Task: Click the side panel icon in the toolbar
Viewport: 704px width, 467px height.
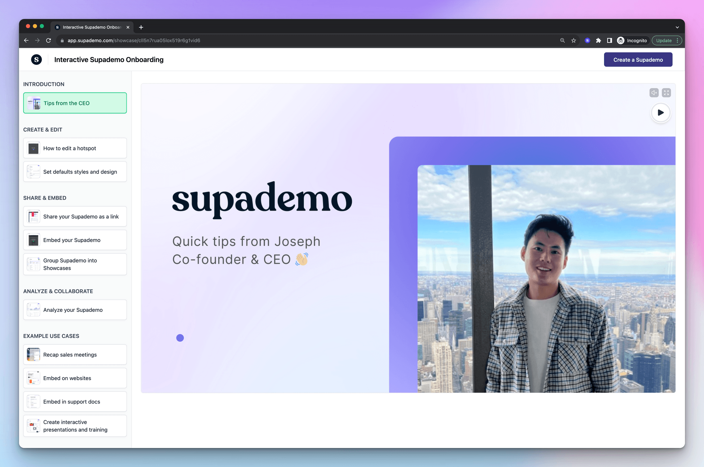Action: coord(609,40)
